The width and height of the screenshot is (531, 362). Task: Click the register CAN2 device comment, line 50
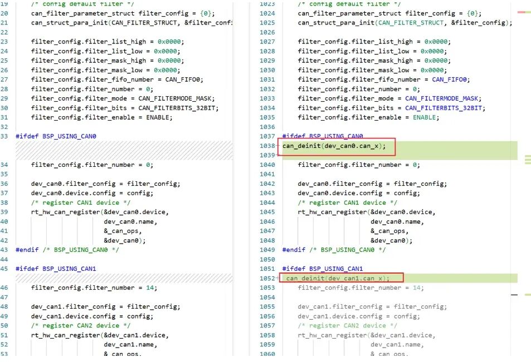81,325
